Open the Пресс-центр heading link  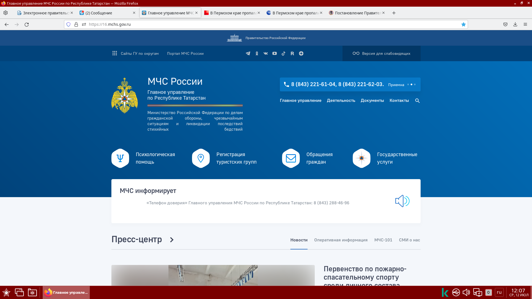(x=137, y=239)
